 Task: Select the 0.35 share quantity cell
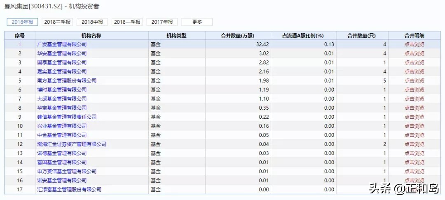[x=238, y=108]
